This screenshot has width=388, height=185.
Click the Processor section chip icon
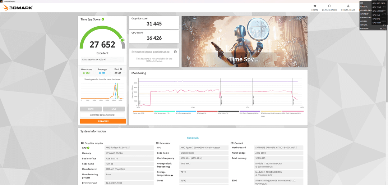157,143
